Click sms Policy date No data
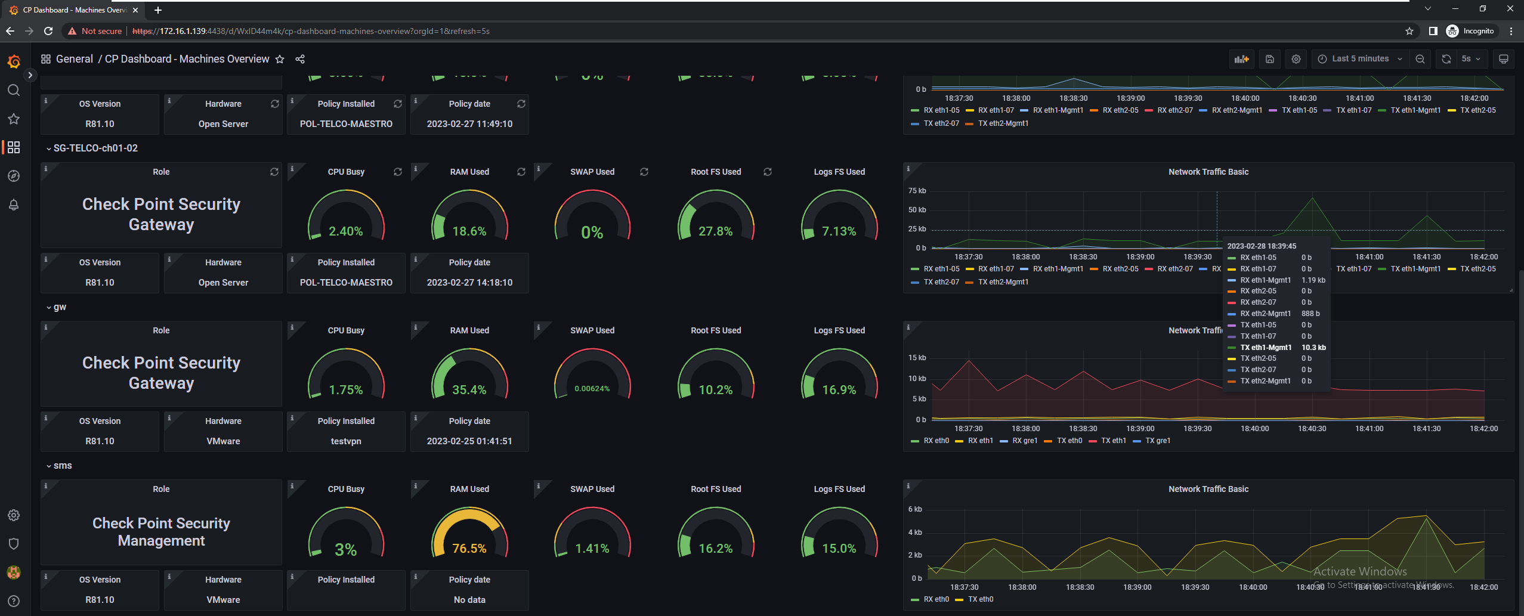This screenshot has height=616, width=1524. (469, 600)
